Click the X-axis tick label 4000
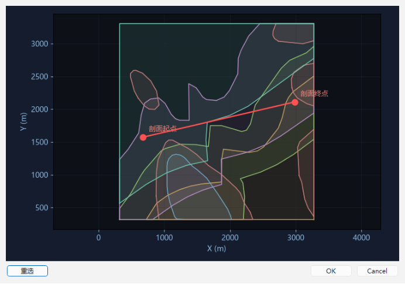Viewport: 405px width, 284px height. (x=361, y=237)
